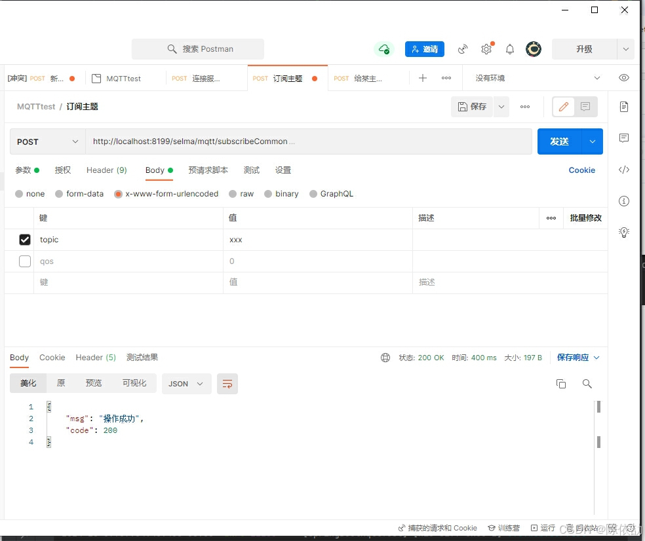Open JSON format dropdown

[x=186, y=384]
